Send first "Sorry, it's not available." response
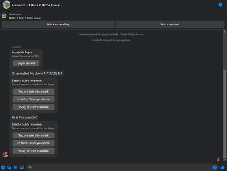This screenshot has width=227, height=171. click(x=34, y=107)
